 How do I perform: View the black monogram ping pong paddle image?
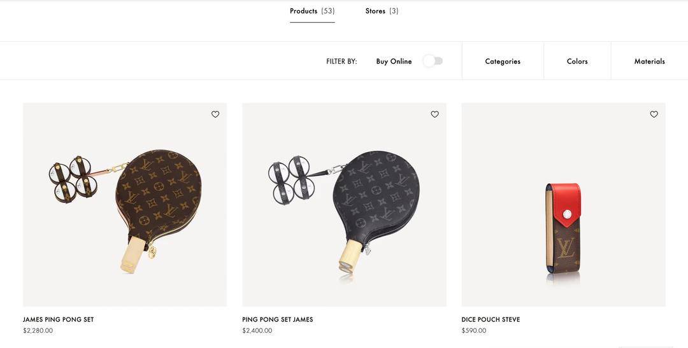[x=344, y=205]
